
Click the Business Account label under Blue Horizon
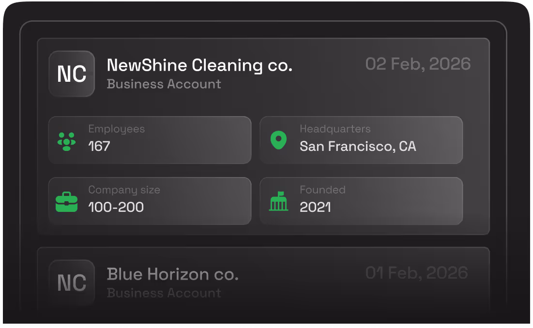[x=164, y=293]
